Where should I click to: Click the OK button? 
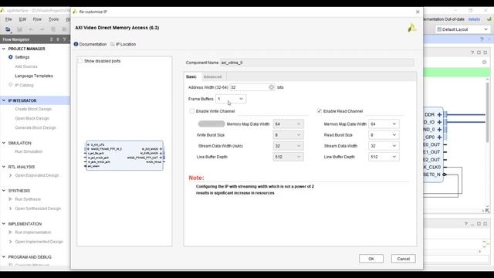[371, 259]
